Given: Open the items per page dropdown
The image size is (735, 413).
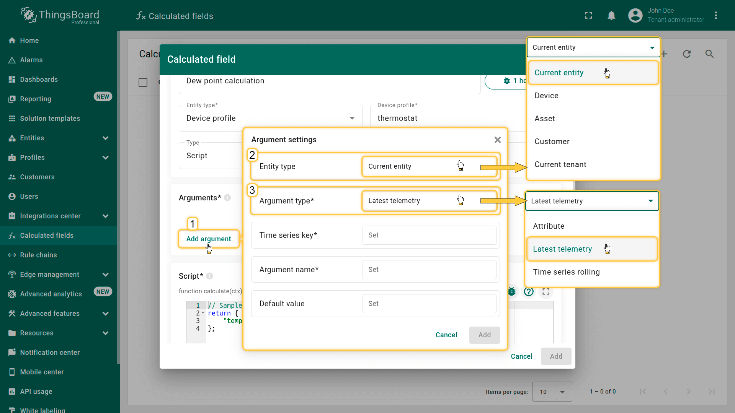Looking at the screenshot, I should click(x=552, y=392).
